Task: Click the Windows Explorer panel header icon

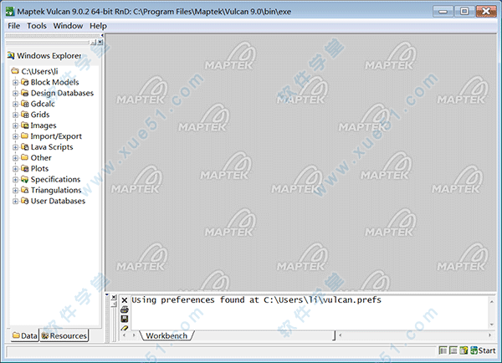Action: pos(11,56)
